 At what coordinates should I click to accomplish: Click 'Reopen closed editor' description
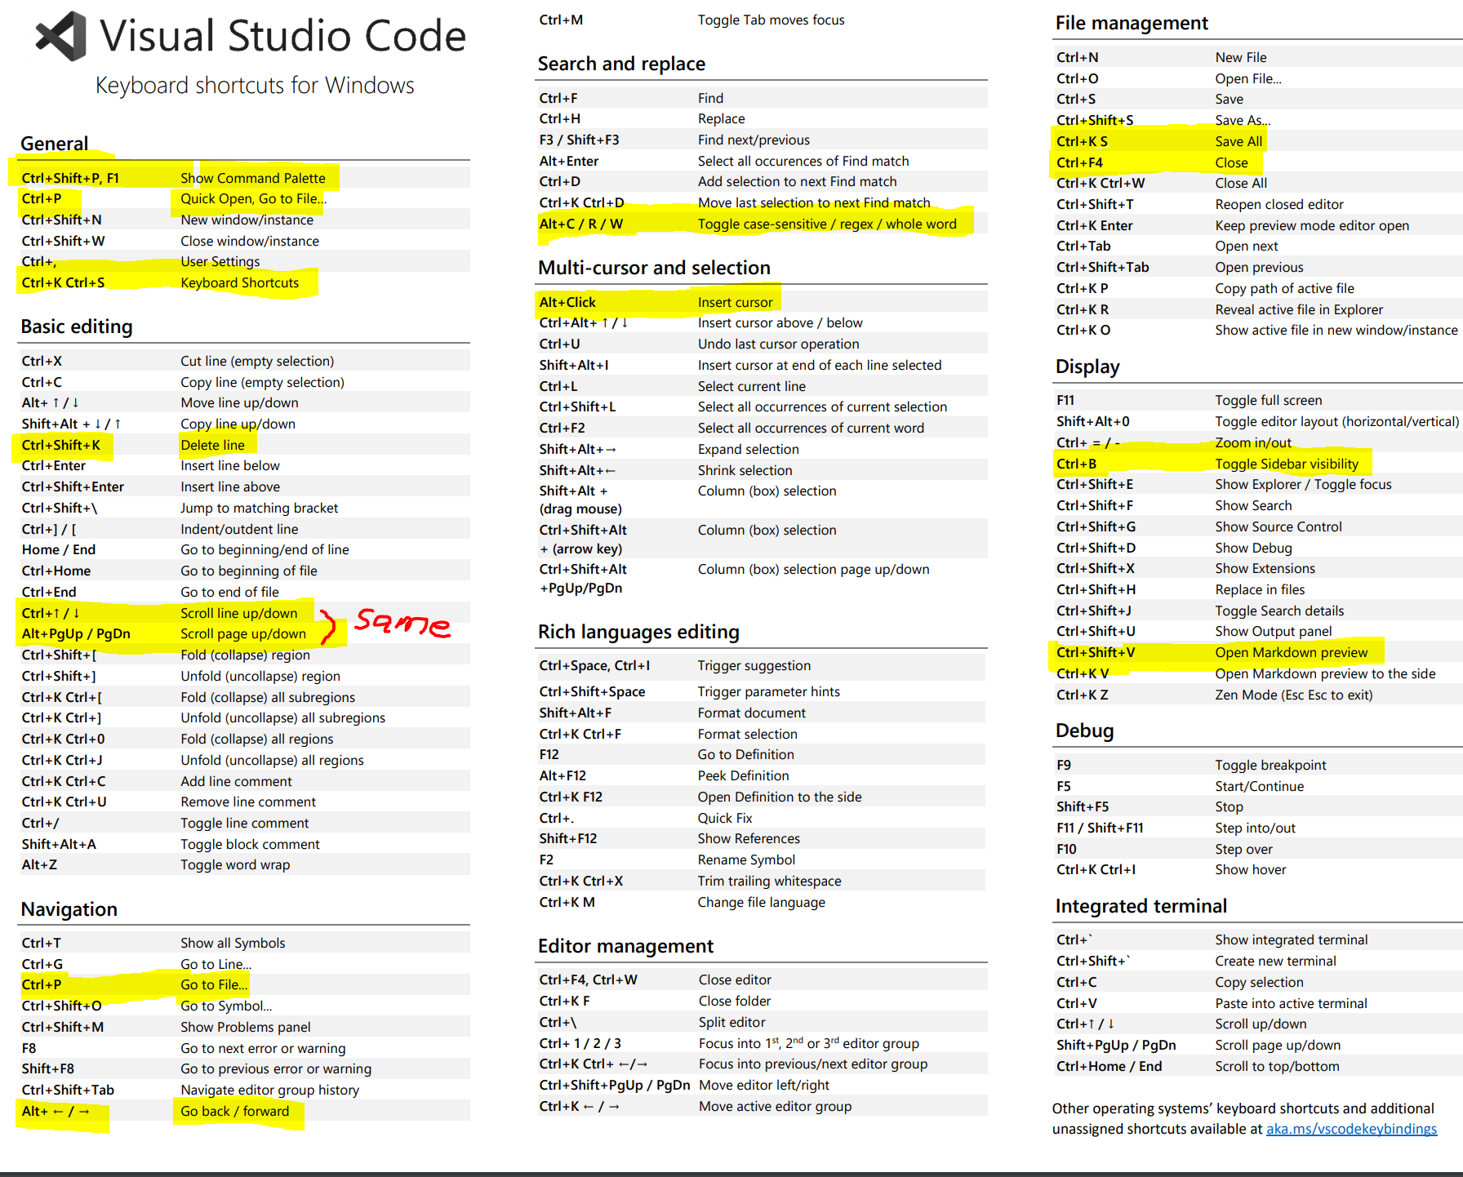coord(1279,204)
